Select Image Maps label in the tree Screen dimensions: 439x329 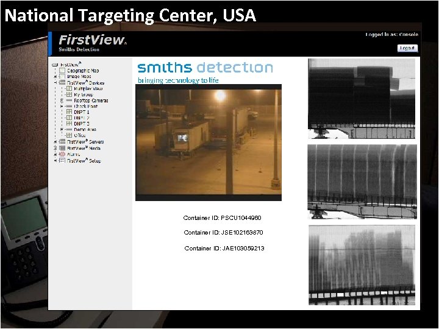79,76
